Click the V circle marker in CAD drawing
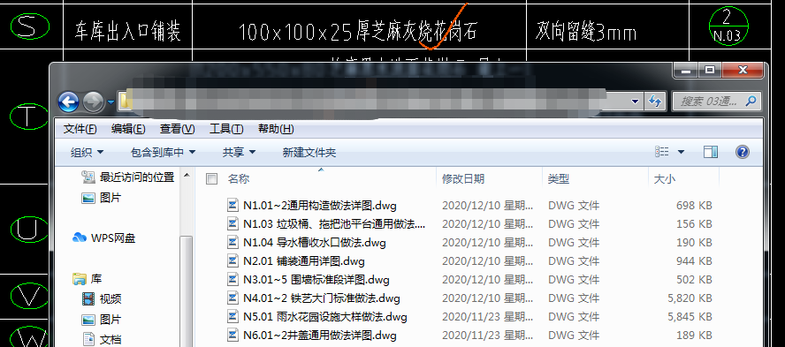Viewport: 785px width, 347px height. (29, 297)
